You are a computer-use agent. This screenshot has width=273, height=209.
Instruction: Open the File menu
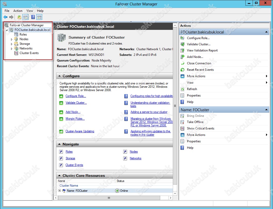tap(7, 11)
